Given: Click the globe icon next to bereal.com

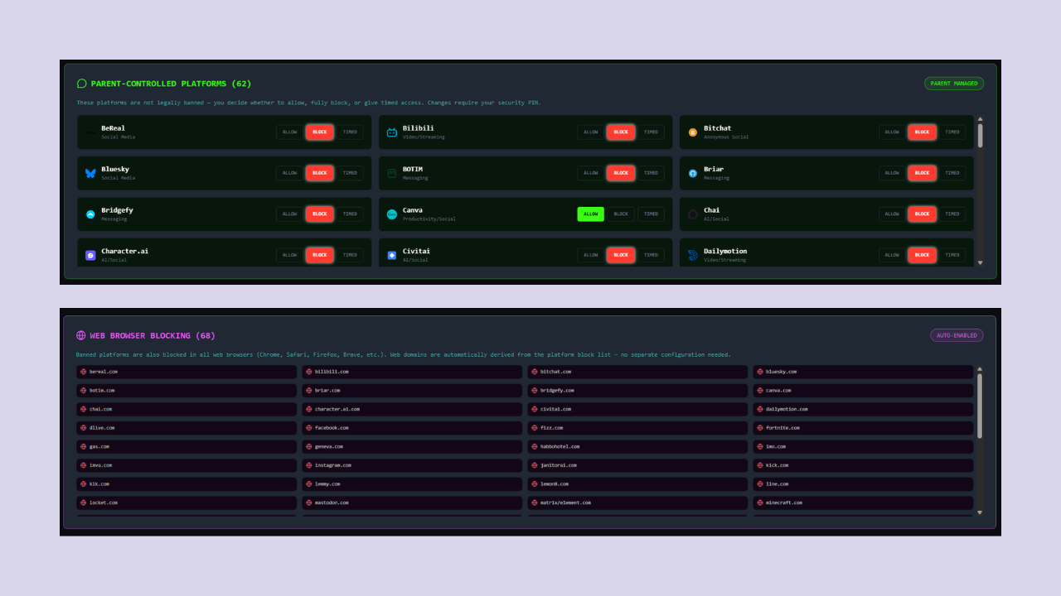Looking at the screenshot, I should click(x=84, y=372).
